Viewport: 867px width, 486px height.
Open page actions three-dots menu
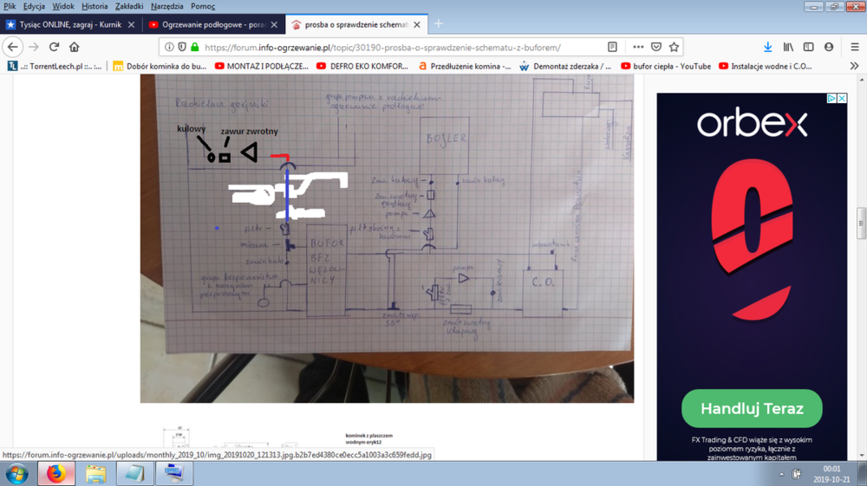pos(638,47)
